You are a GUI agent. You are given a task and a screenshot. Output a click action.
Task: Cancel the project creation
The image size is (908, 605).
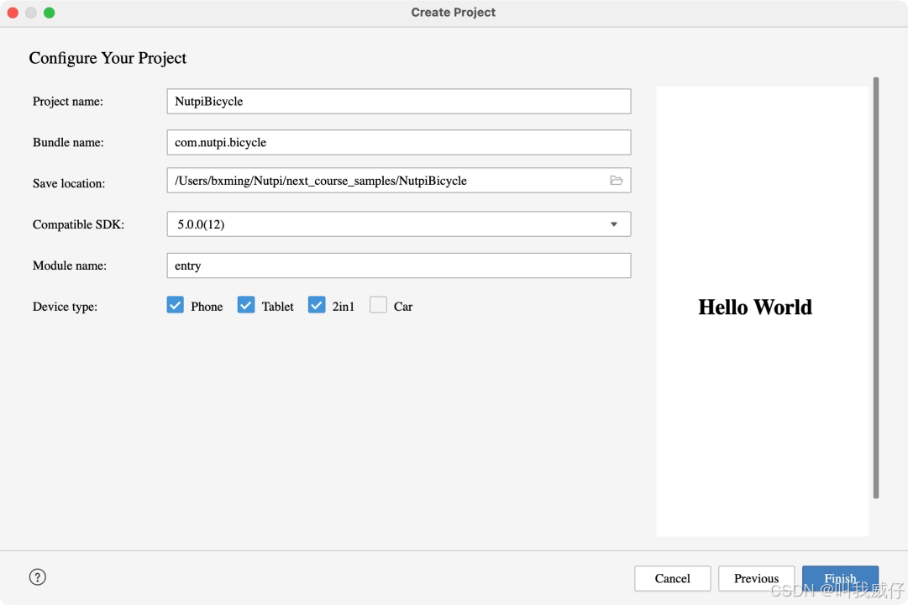click(672, 578)
